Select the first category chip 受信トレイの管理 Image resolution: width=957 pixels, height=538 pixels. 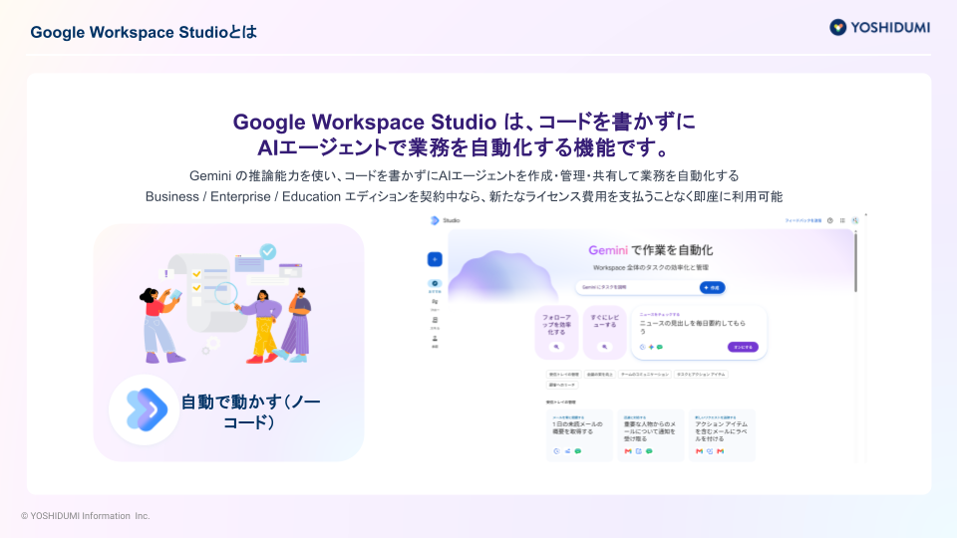point(563,375)
